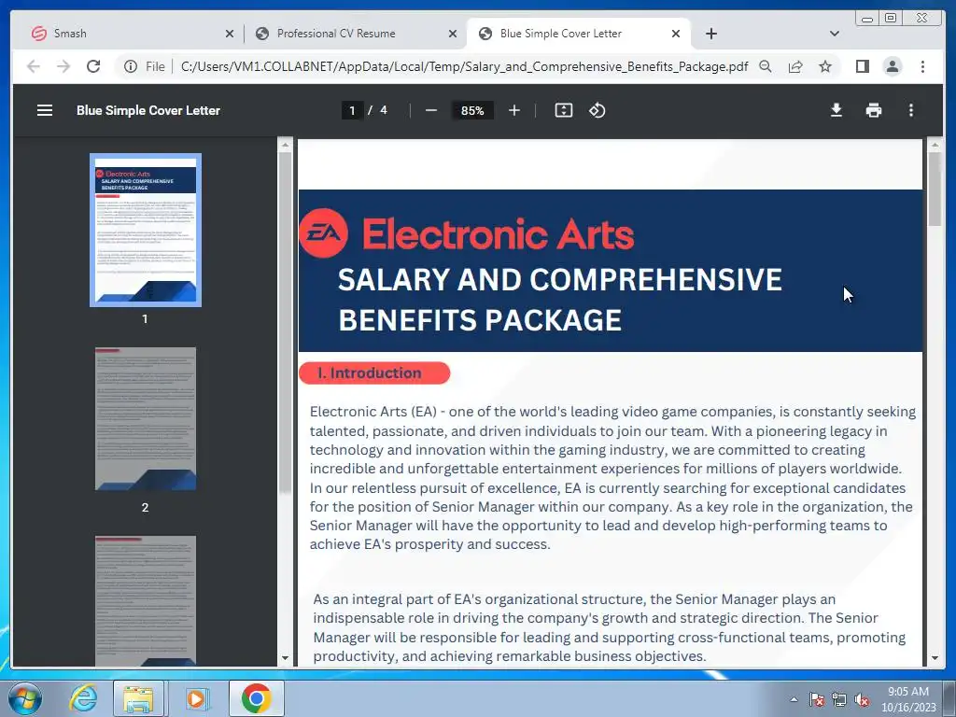
Task: Click the address bar URL
Action: click(x=465, y=66)
